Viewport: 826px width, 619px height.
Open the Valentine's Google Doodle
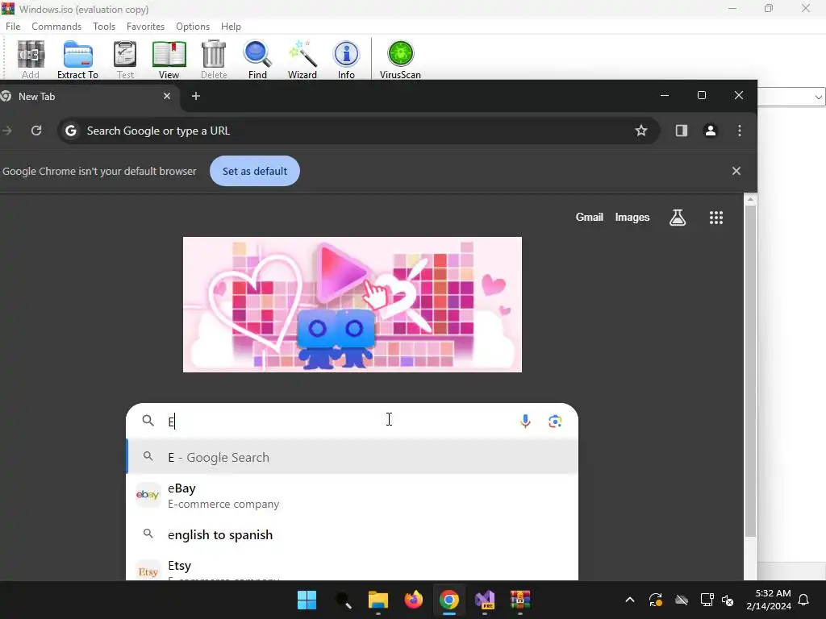pos(352,304)
